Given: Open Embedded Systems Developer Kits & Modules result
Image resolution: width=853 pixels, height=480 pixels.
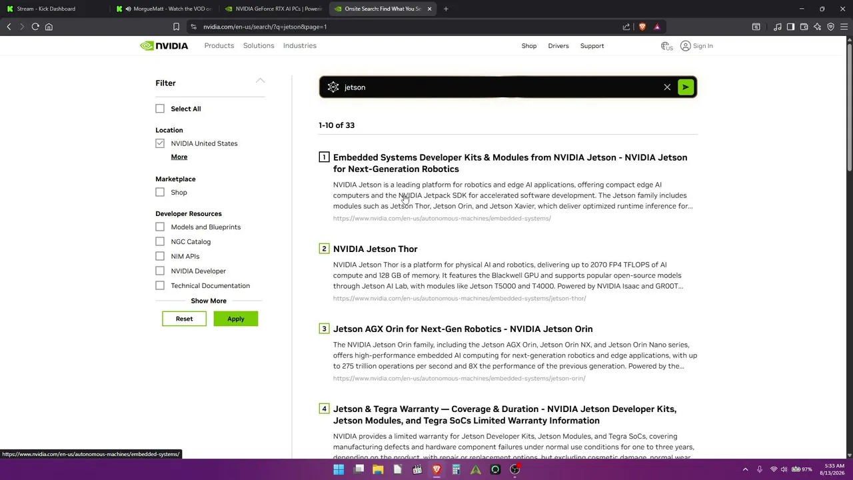Looking at the screenshot, I should pyautogui.click(x=510, y=163).
